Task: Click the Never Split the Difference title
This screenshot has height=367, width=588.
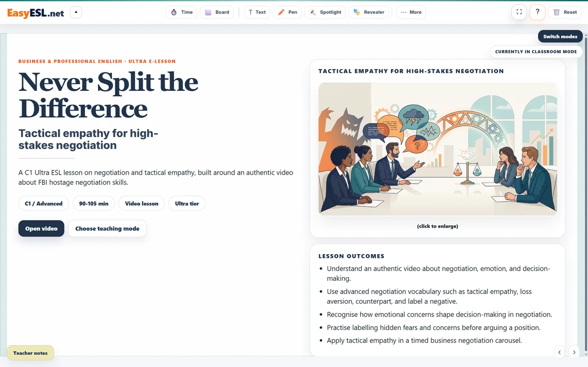Action: (x=108, y=95)
